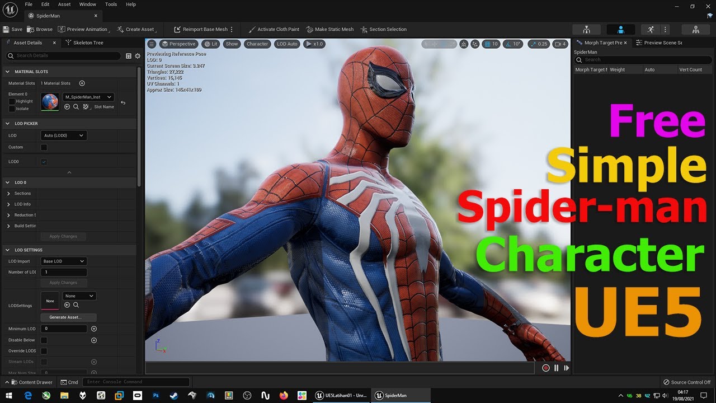Expand the Sections row under LOD 0
The width and height of the screenshot is (716, 403).
pos(8,194)
